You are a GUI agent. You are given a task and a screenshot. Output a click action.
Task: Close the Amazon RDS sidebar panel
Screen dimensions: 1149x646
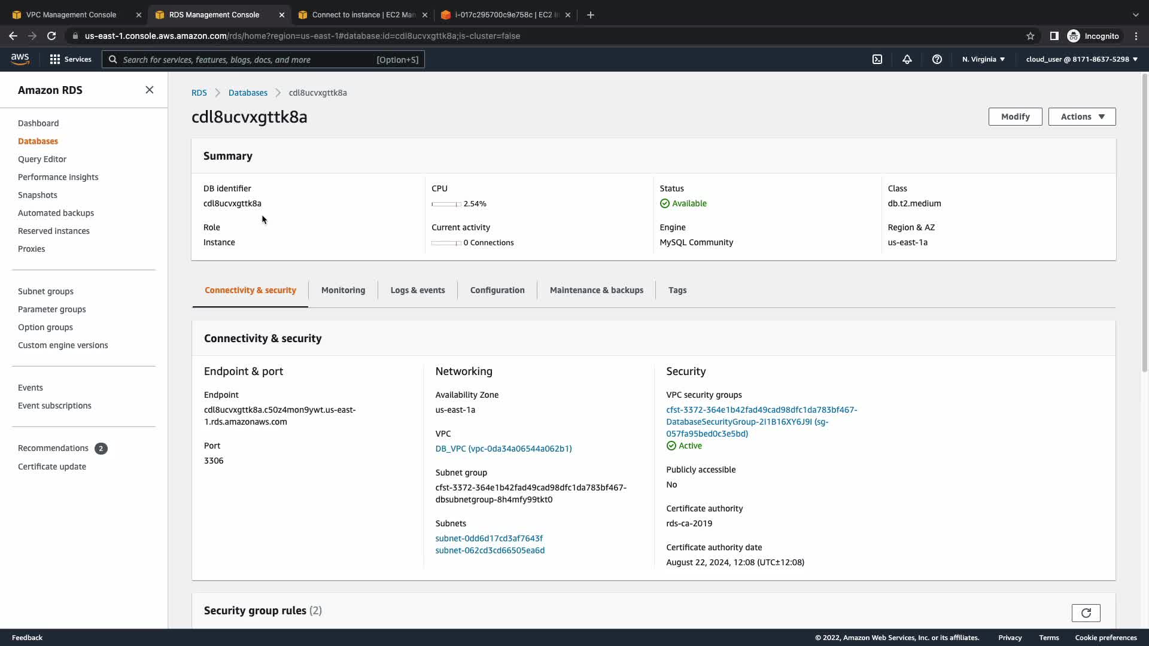(x=149, y=90)
